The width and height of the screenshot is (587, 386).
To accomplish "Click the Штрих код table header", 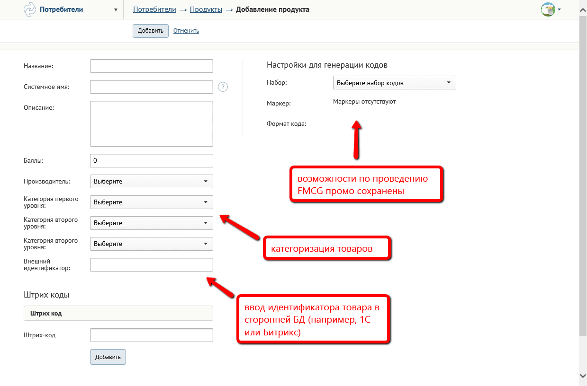I will (x=118, y=313).
